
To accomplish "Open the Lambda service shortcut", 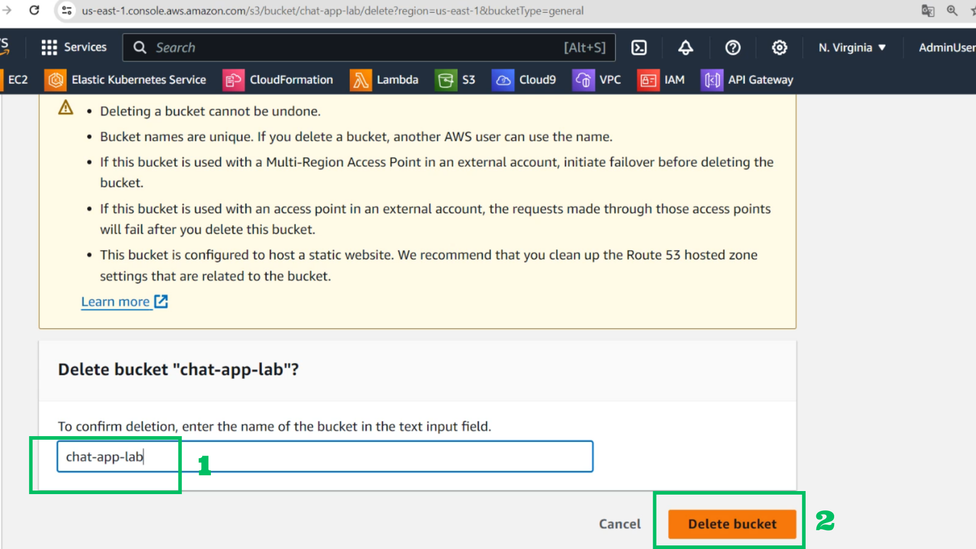I will pos(384,80).
